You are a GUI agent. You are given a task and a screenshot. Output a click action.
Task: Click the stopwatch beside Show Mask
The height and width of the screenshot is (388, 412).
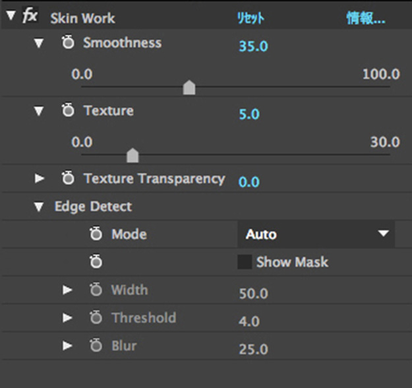[x=96, y=263]
